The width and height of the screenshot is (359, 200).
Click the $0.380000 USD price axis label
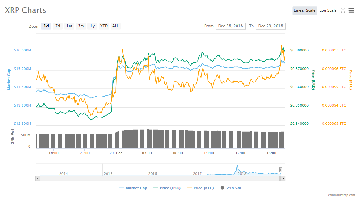click(x=299, y=50)
